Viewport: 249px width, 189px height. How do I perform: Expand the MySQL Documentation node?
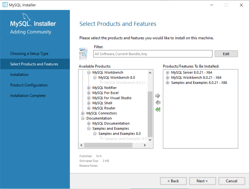pyautogui.click(x=89, y=124)
